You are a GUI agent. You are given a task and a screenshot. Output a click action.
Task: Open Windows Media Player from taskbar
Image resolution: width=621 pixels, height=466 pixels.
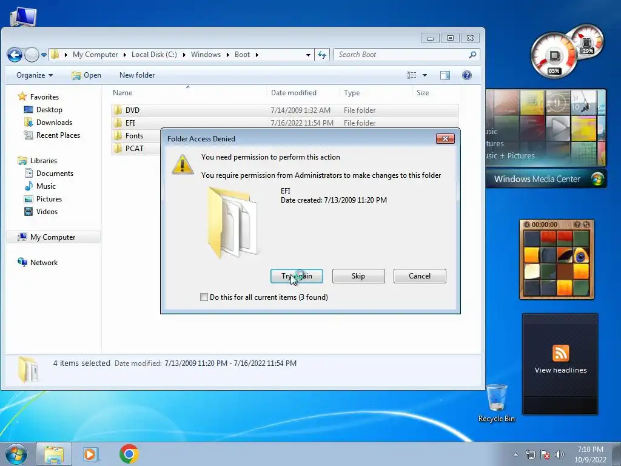click(x=90, y=454)
